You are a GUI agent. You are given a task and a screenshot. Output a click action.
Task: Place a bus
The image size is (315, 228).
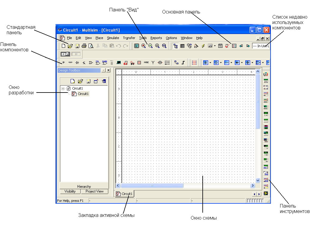[183, 62]
